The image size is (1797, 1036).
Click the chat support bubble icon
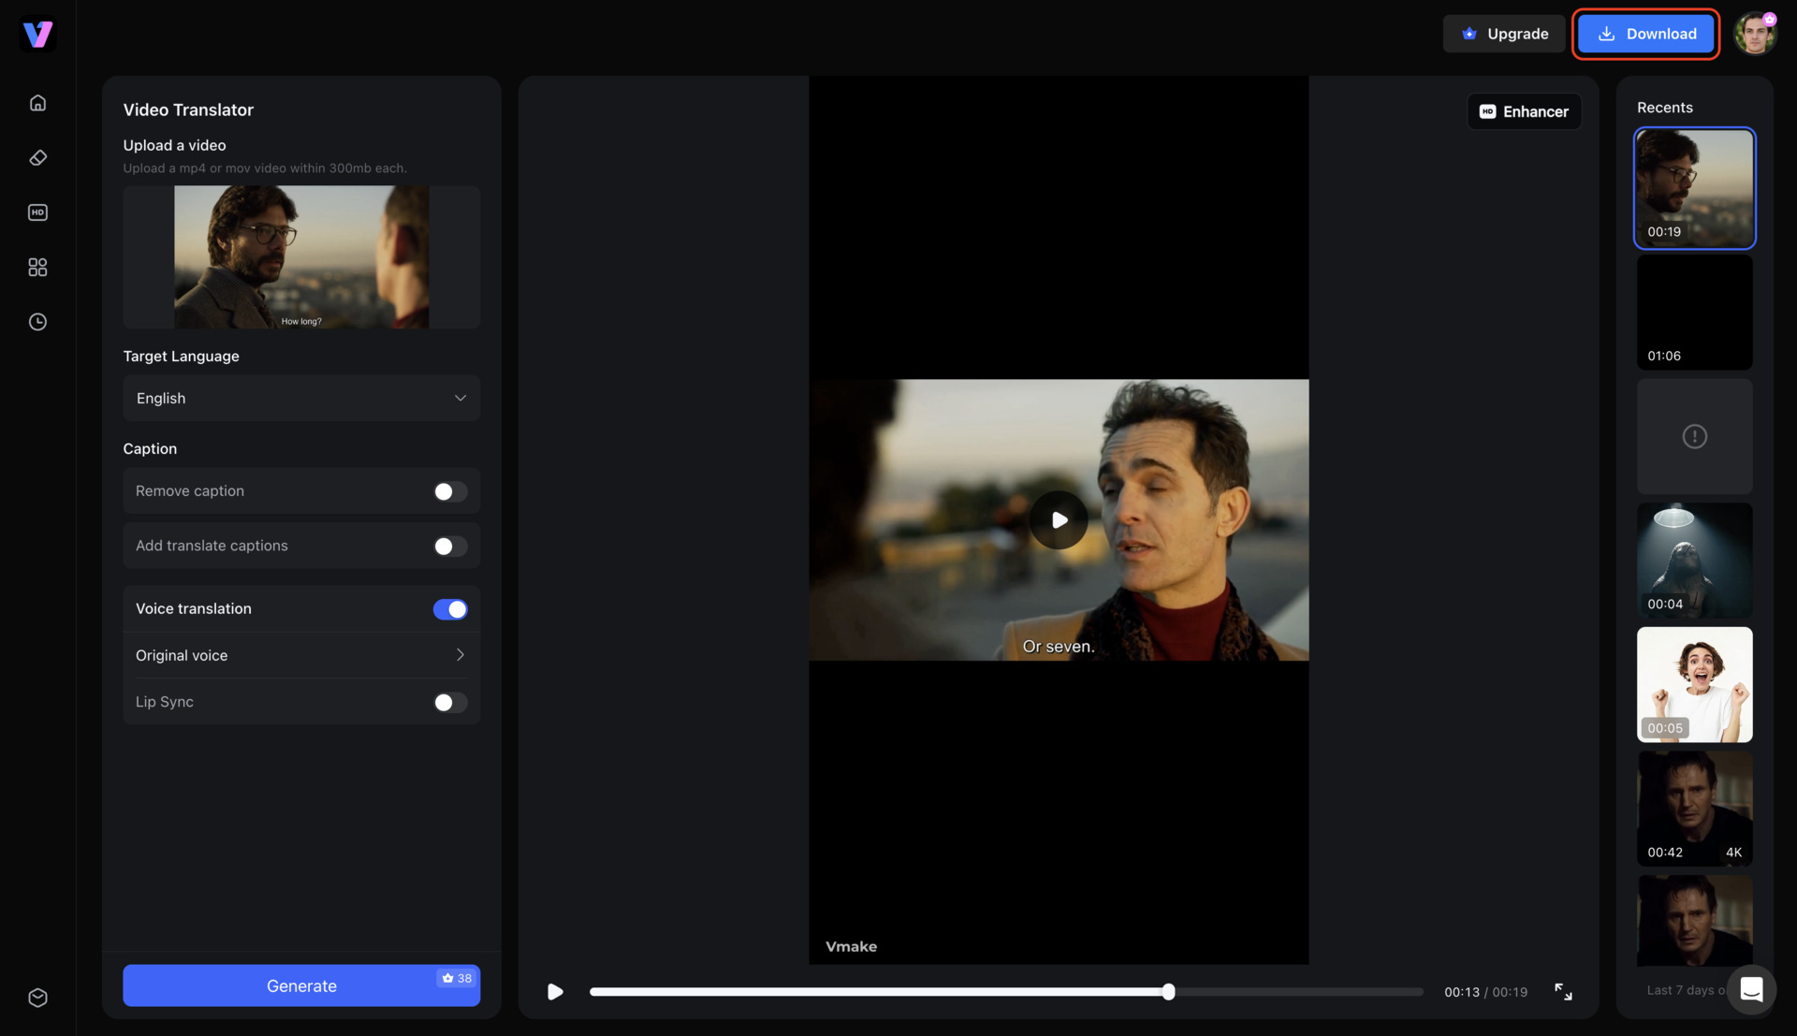coord(1751,989)
